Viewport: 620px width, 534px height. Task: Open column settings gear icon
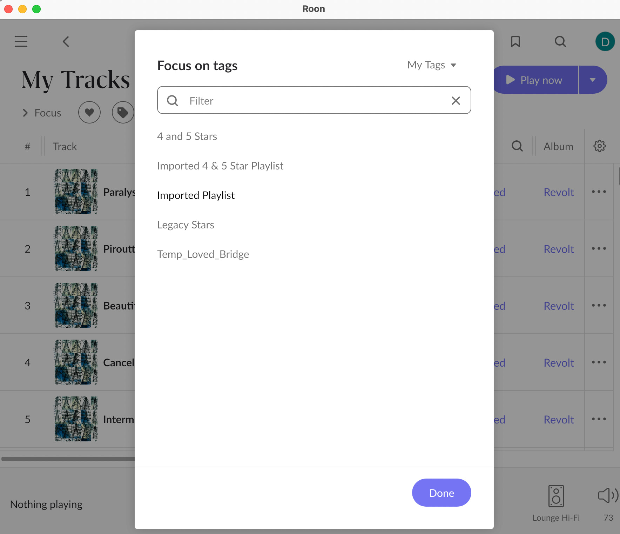tap(599, 146)
